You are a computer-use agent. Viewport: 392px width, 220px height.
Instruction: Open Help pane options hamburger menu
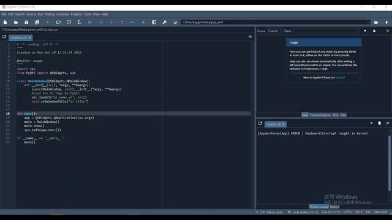pos(388,31)
